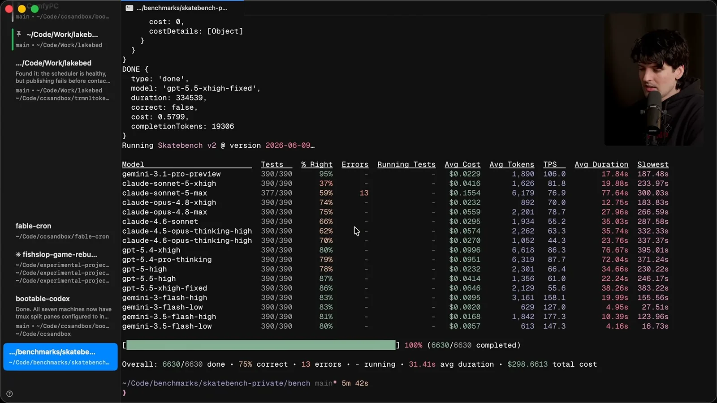
Task: Click the Skatebench v2 text
Action: point(187,146)
